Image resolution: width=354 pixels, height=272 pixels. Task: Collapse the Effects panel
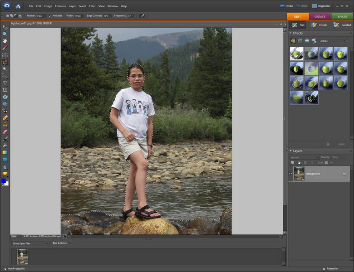pyautogui.click(x=290, y=33)
